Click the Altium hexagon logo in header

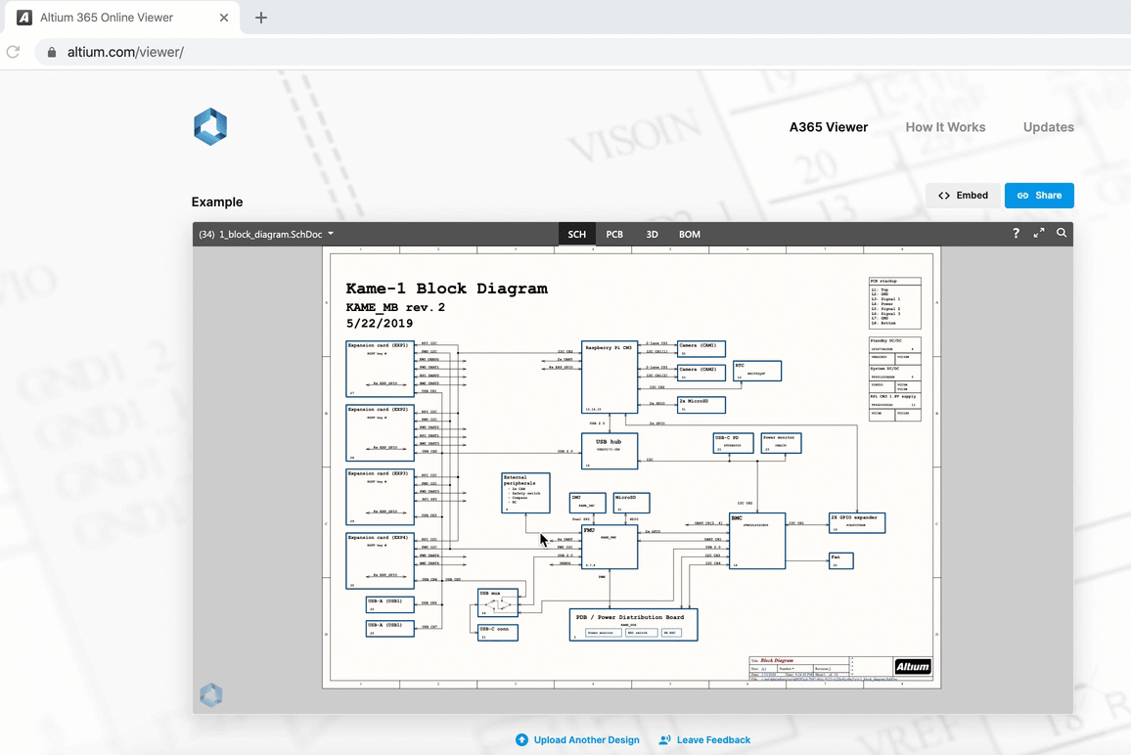210,127
